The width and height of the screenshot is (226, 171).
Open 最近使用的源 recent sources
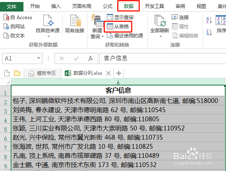point(125,36)
